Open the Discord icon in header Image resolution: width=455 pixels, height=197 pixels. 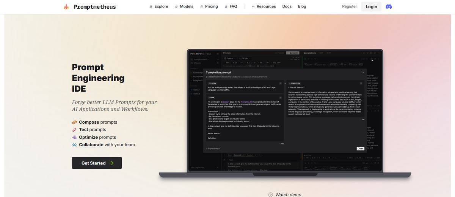tap(389, 7)
